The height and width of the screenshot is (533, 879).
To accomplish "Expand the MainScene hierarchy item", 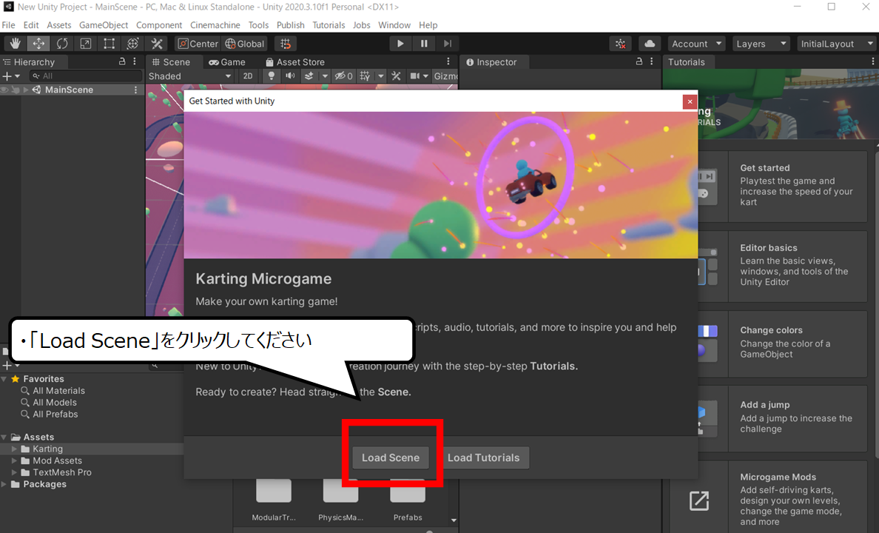I will [26, 90].
